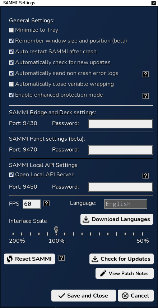Focus the Local API password field

[x=120, y=187]
